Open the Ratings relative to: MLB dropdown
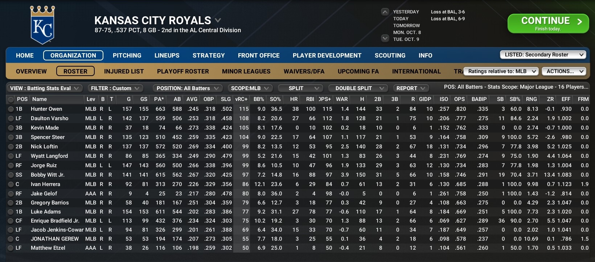This screenshot has width=595, height=262. tap(501, 71)
